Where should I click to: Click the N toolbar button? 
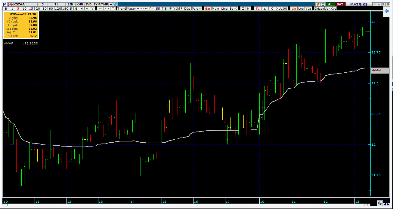[x=248, y=8]
